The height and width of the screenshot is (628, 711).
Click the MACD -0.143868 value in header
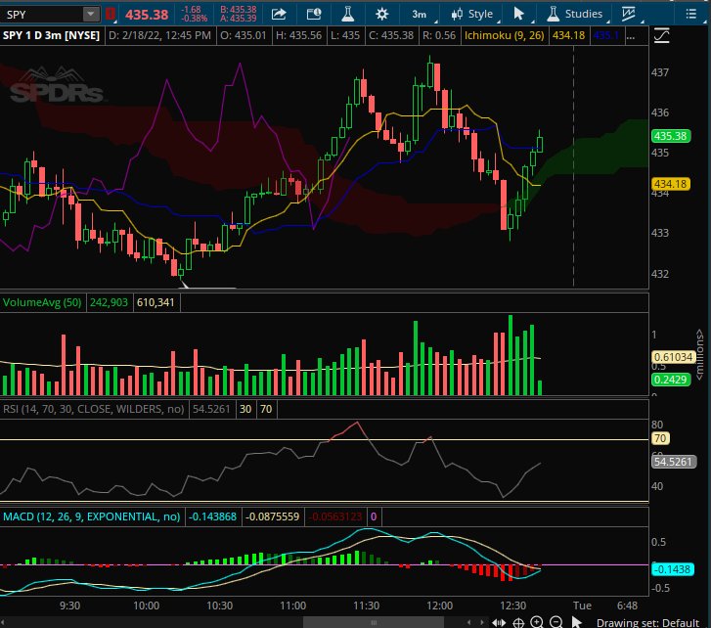[212, 516]
